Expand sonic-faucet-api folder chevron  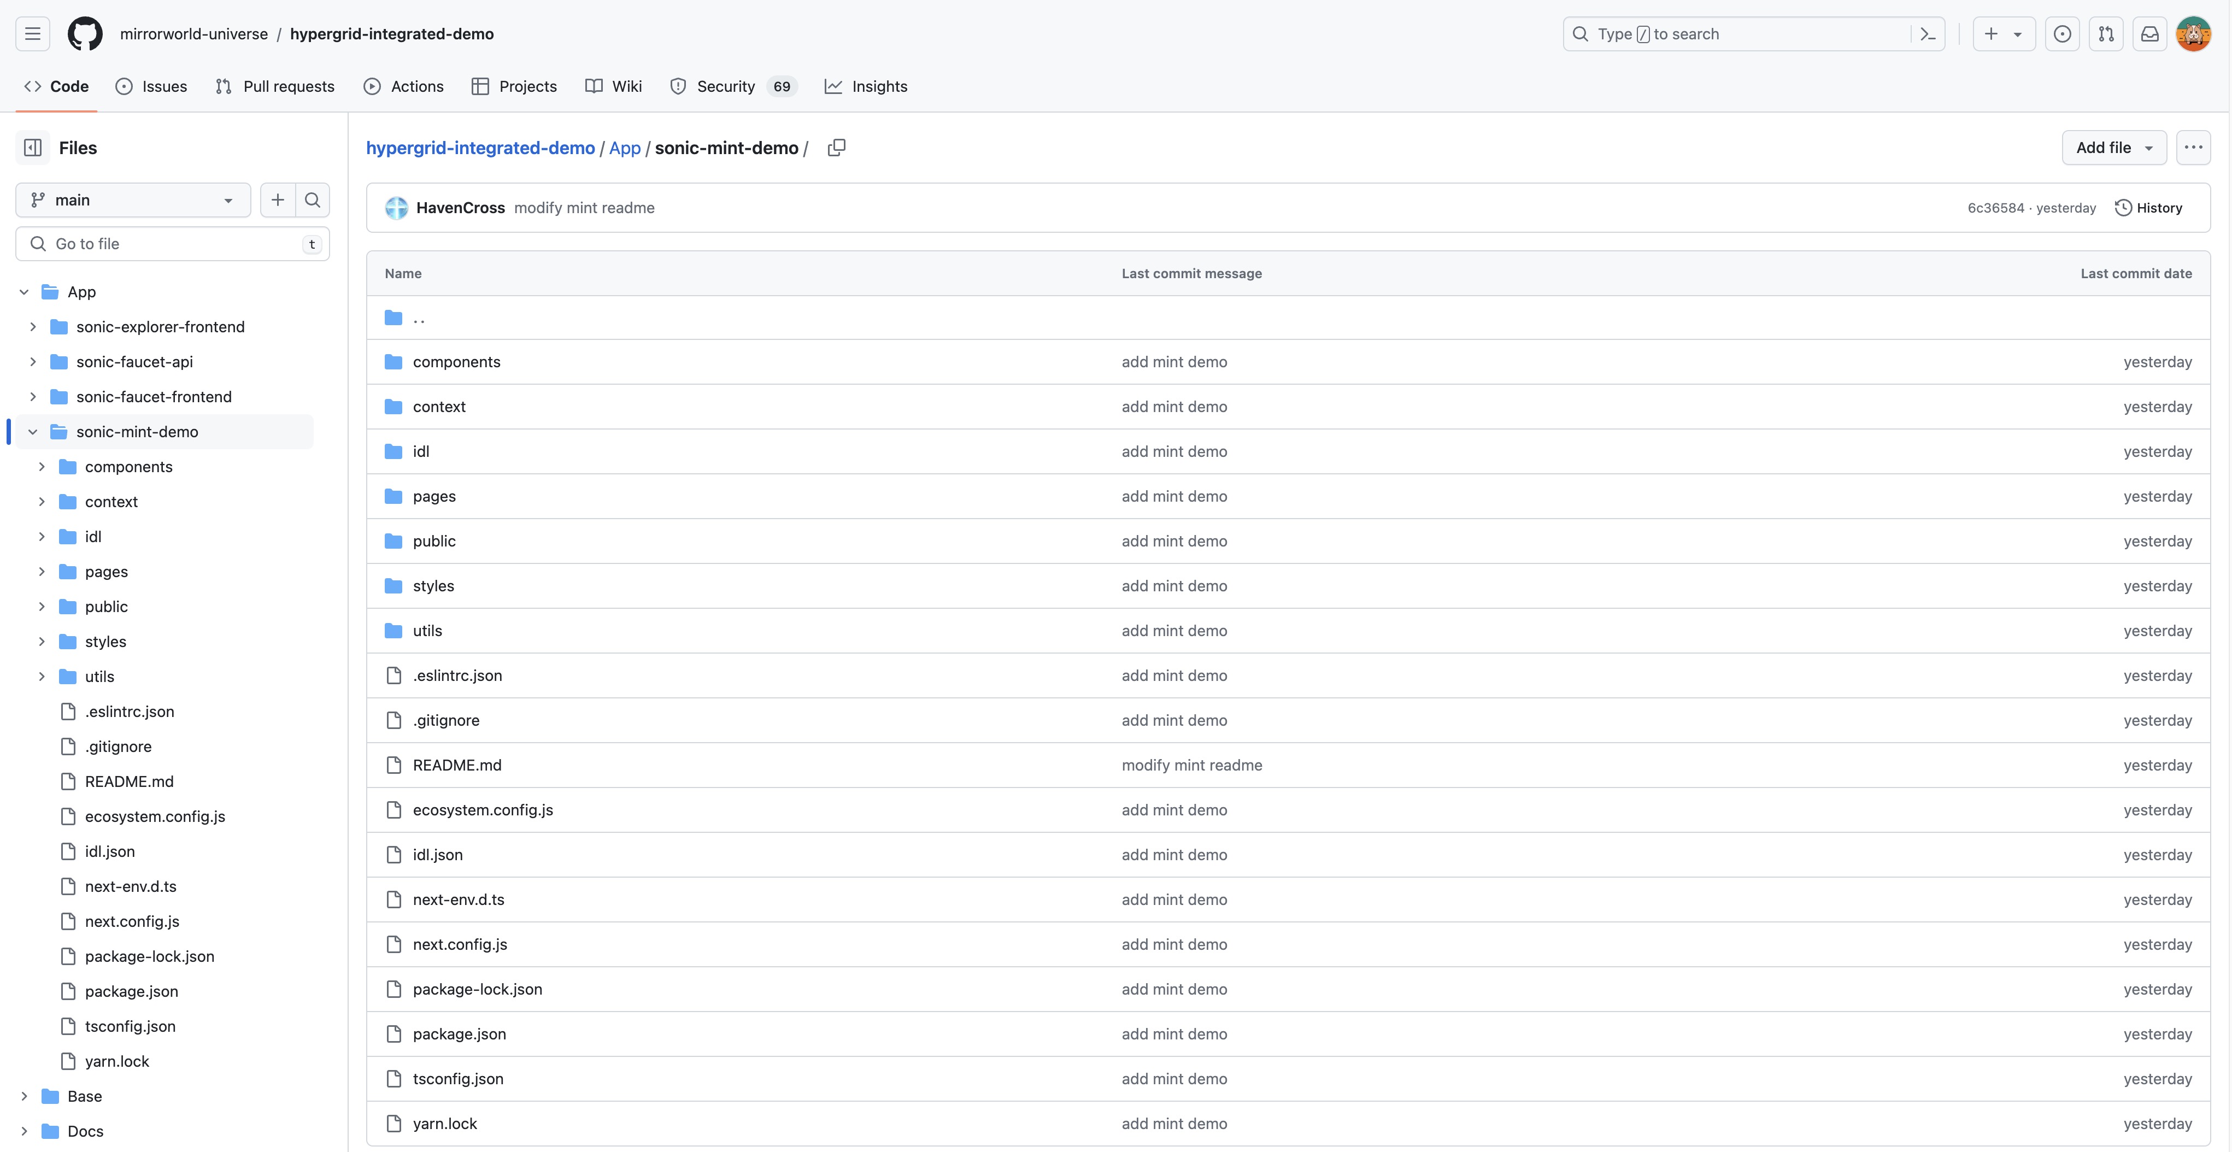(33, 362)
